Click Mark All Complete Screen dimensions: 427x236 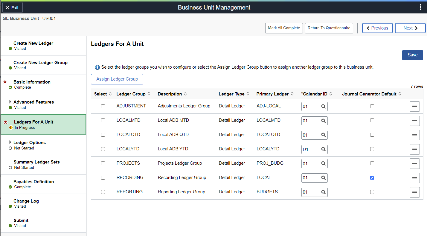coord(284,28)
